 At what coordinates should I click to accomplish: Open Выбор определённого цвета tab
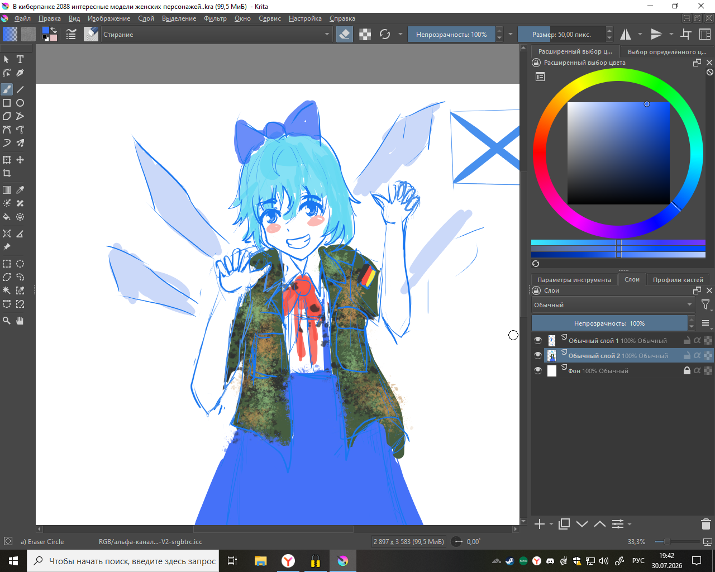667,52
